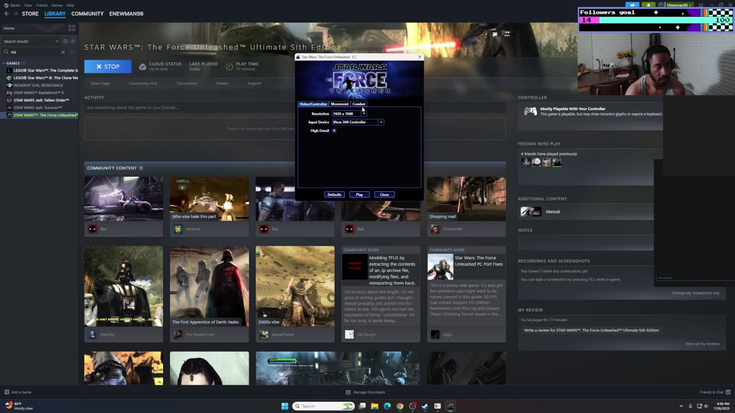This screenshot has height=413, width=735.
Task: Open the Community Hub link
Action: (x=143, y=83)
